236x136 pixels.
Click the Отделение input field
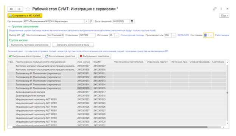pyautogui.click(x=87, y=35)
